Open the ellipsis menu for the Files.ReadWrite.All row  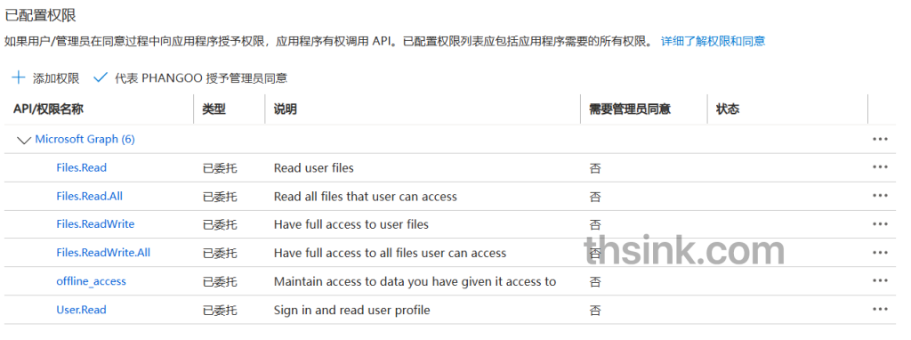(x=880, y=253)
